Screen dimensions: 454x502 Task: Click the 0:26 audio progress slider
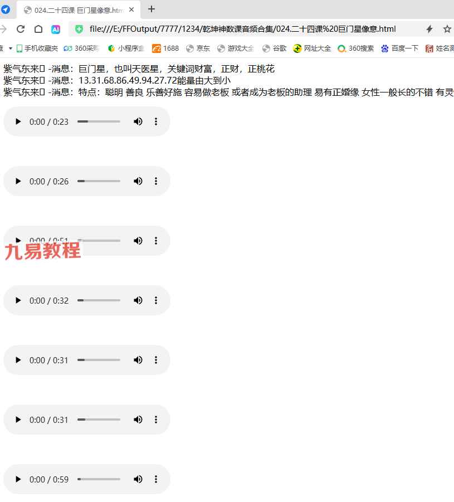[99, 181]
